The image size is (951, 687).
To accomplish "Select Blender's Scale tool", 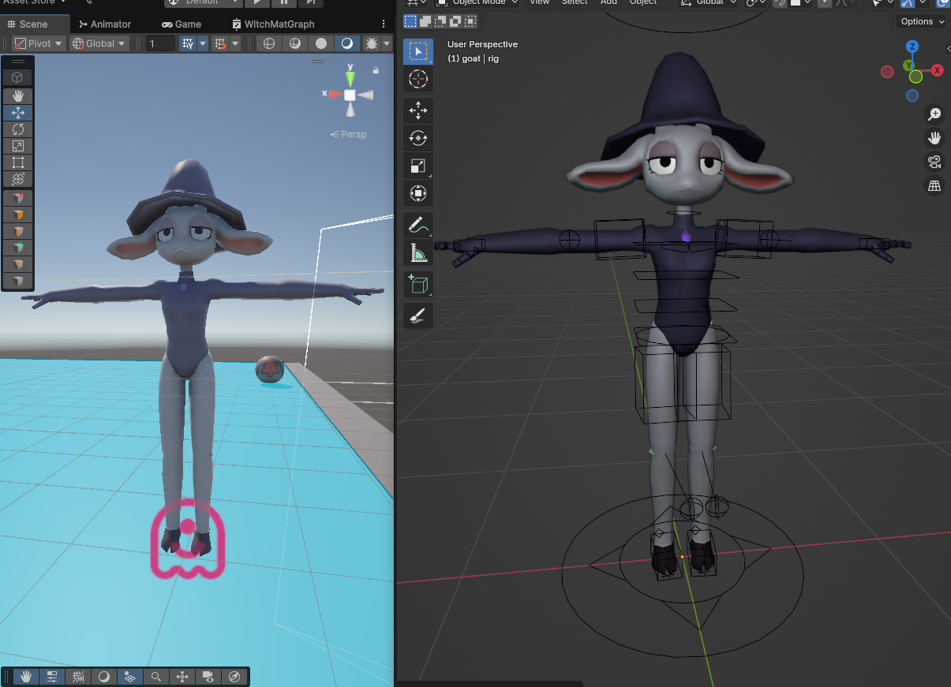I will click(418, 166).
